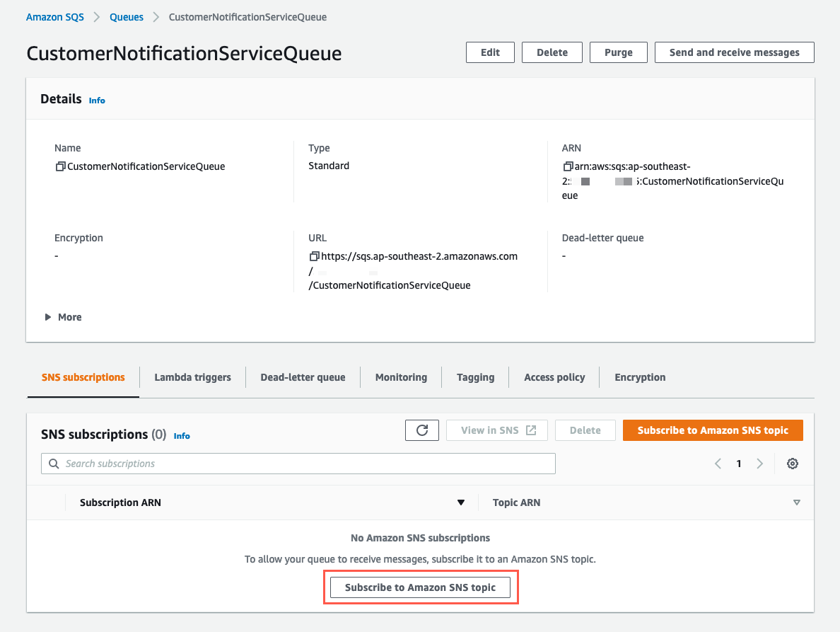Switch to the SNS subscriptions tab
The height and width of the screenshot is (632, 840).
pos(83,377)
